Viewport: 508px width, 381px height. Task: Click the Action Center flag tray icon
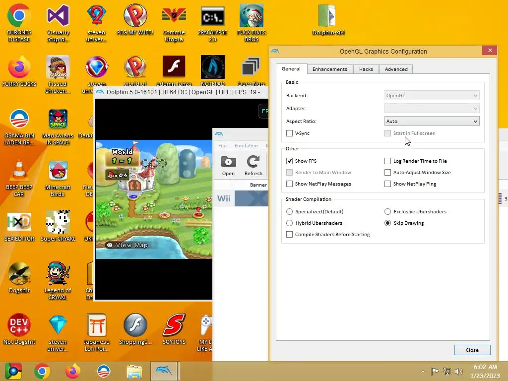tap(435, 372)
